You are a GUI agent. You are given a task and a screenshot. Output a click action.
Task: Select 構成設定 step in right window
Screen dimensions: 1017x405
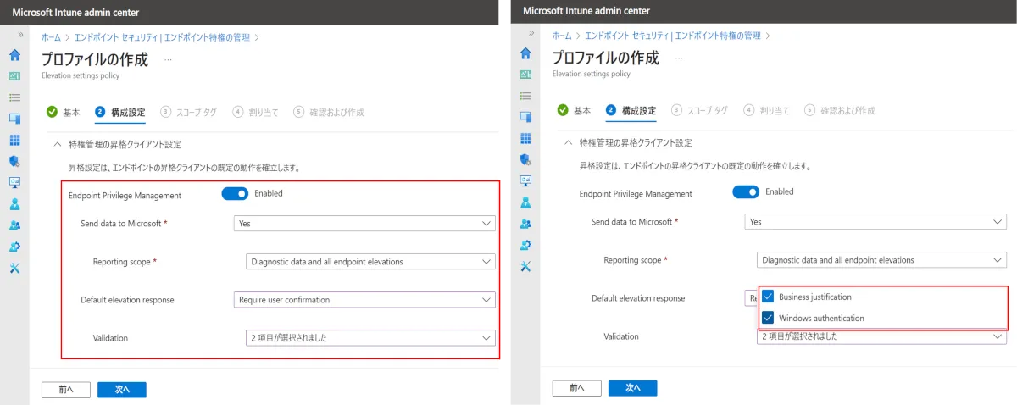631,110
